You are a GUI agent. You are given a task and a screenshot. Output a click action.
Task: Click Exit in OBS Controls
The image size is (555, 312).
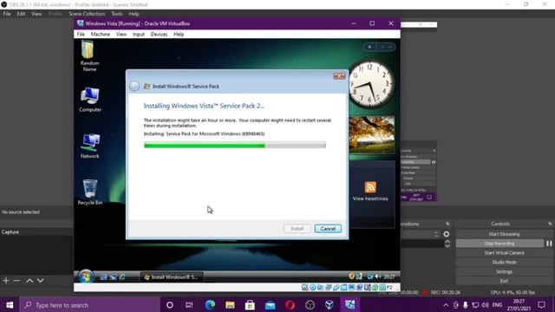click(504, 281)
